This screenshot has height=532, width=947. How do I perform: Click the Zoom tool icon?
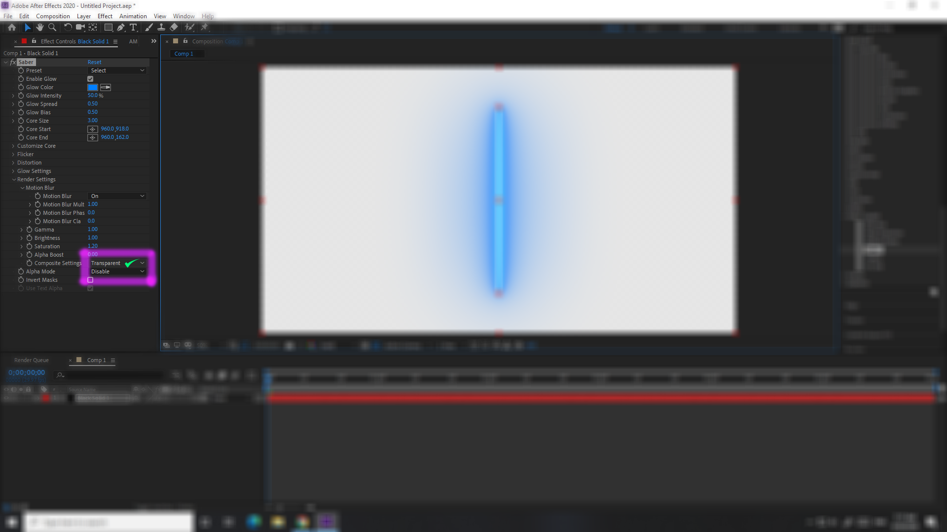point(52,27)
